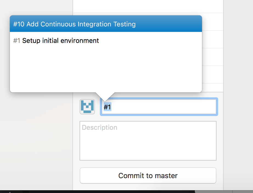The width and height of the screenshot is (253, 193).
Task: Click the Description placeholder text
Action: (x=100, y=128)
